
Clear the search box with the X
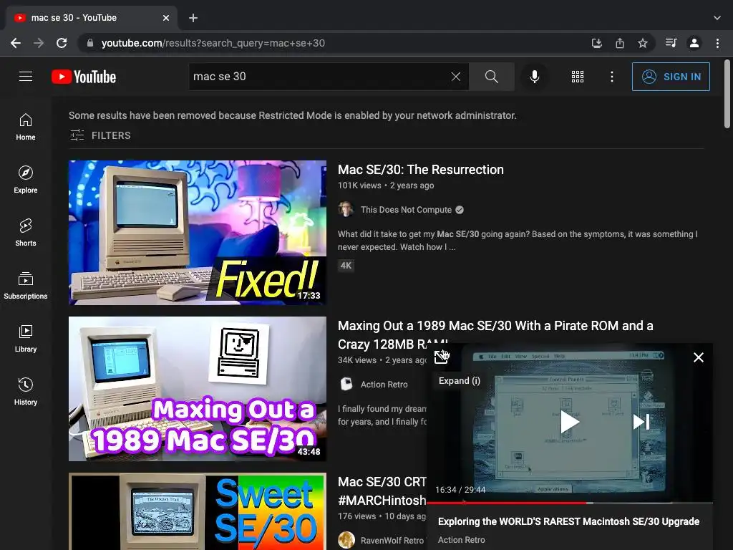point(456,76)
